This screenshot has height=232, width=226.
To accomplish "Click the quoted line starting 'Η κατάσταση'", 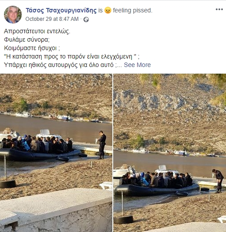I will [71, 56].
